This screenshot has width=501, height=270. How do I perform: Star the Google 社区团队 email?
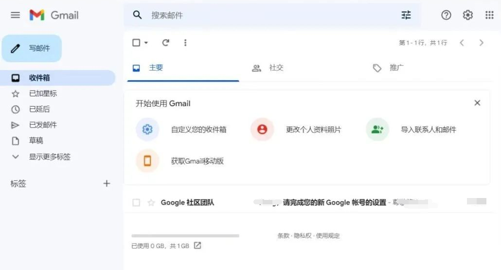151,202
